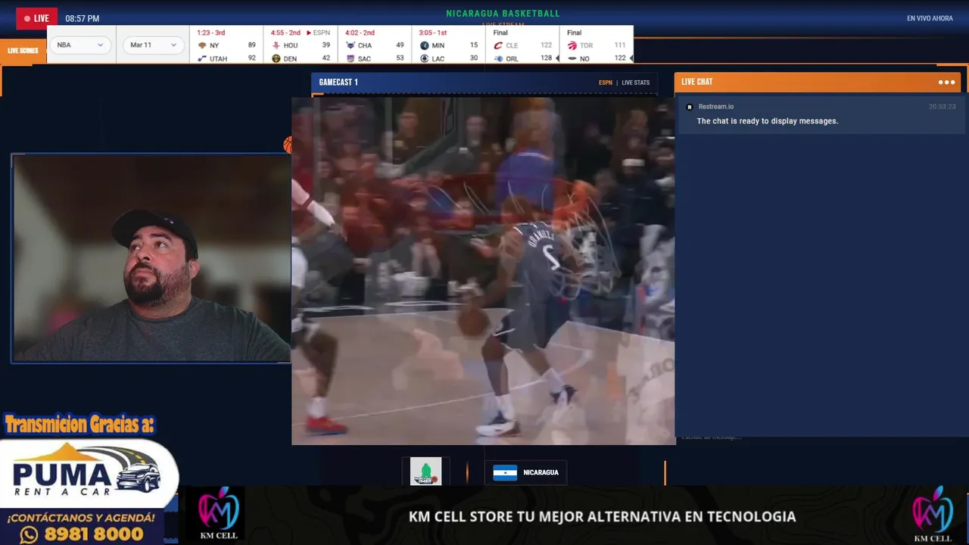969x545 pixels.
Task: Click the green bottle logo thumbnail
Action: [x=425, y=472]
